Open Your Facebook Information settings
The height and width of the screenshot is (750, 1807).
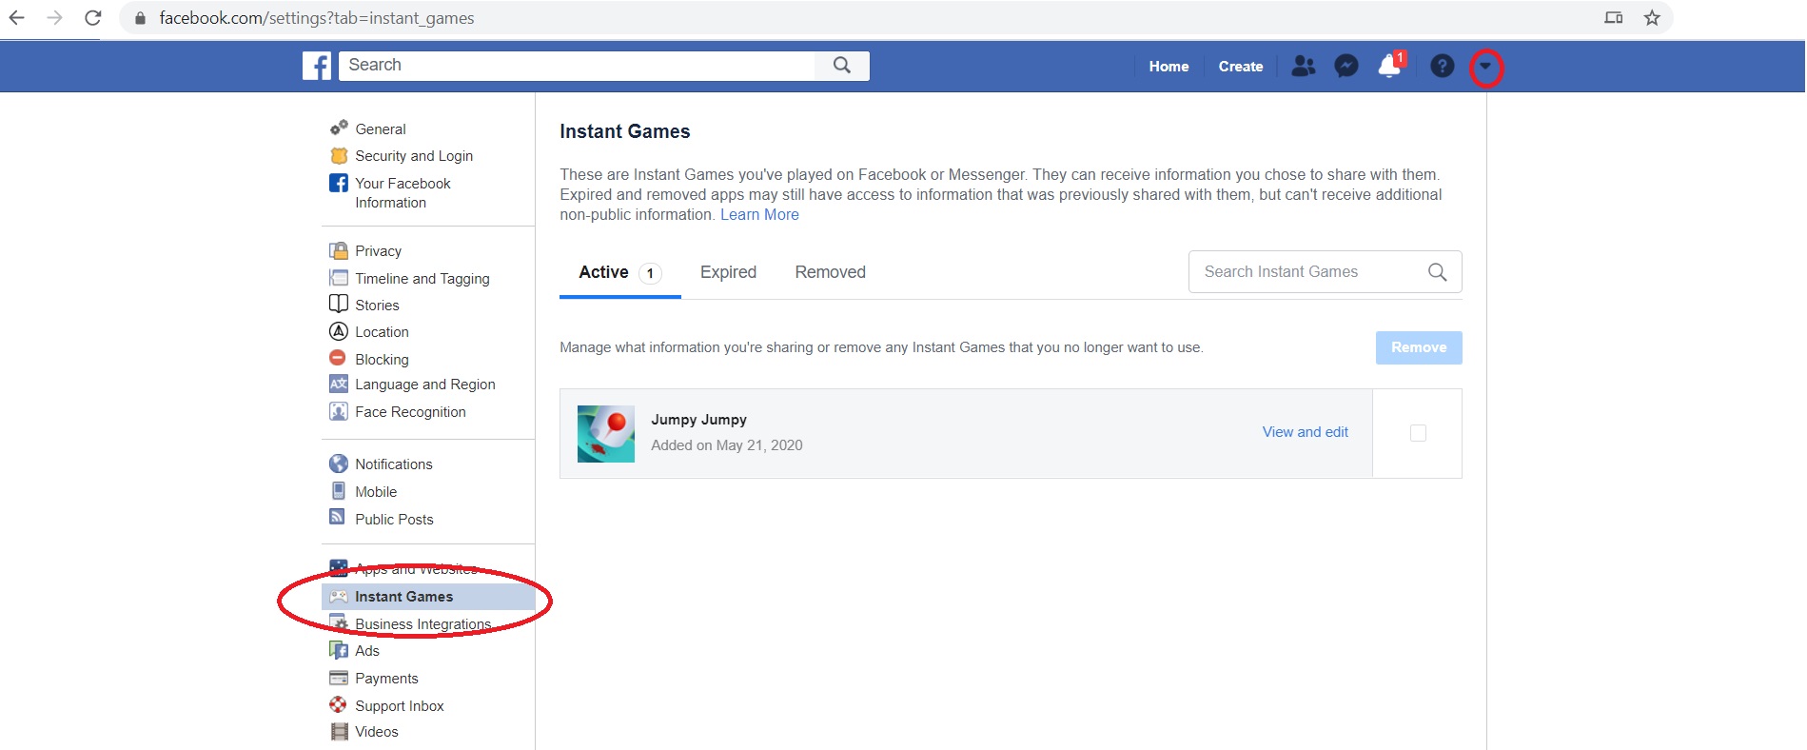(403, 192)
